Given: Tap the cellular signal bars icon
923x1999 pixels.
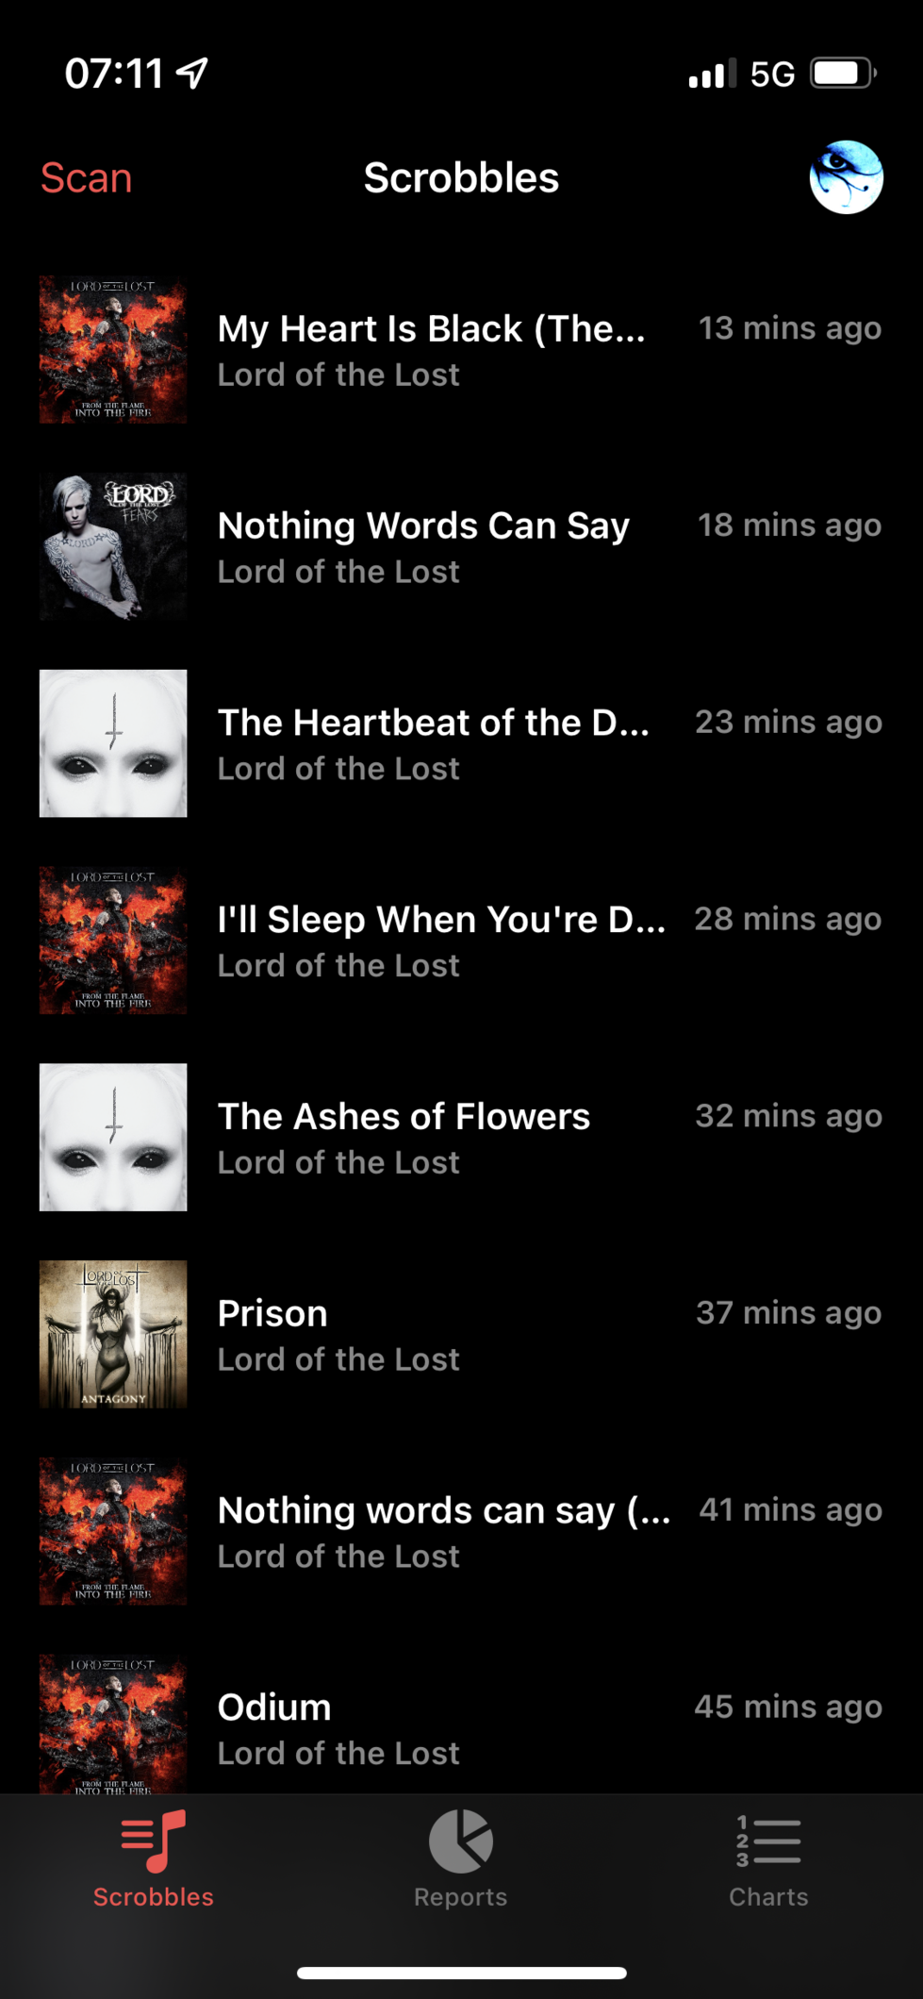Looking at the screenshot, I should [712, 74].
